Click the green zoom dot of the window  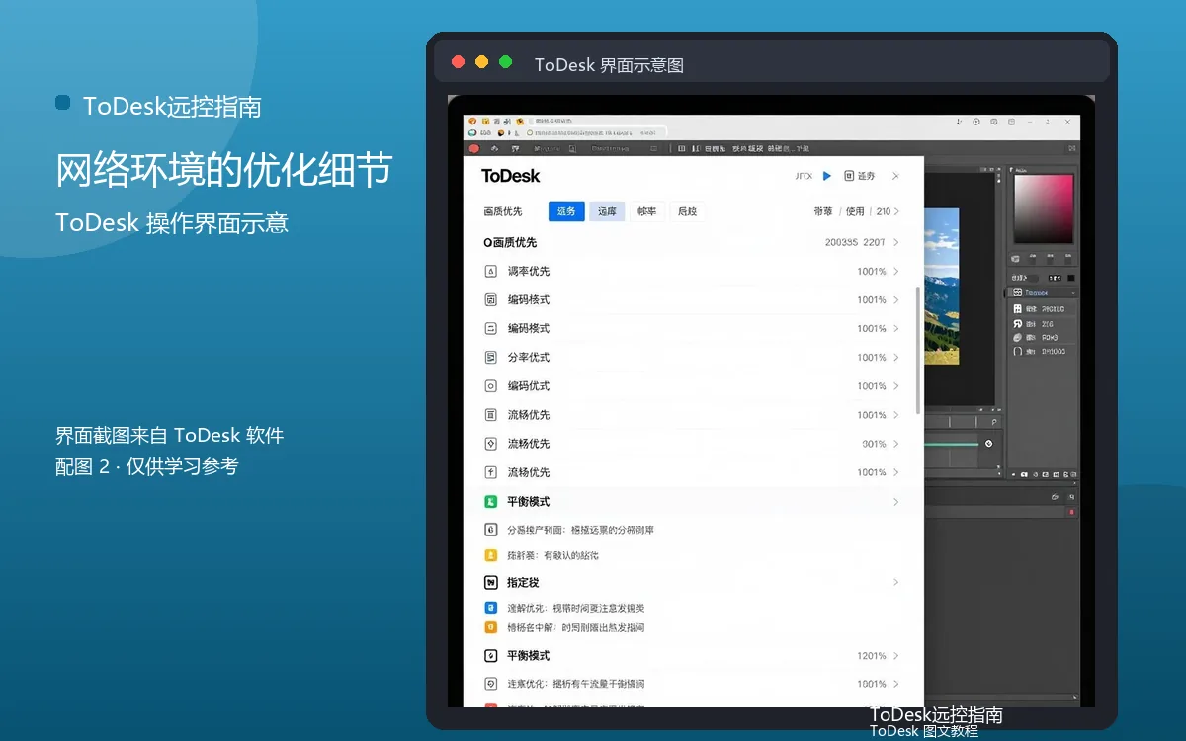pyautogui.click(x=505, y=61)
